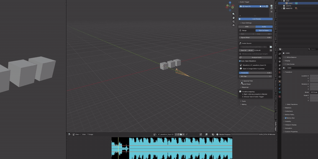Open the audio file browser folder icon
Screen dimensions: 318x159
coord(271,47)
